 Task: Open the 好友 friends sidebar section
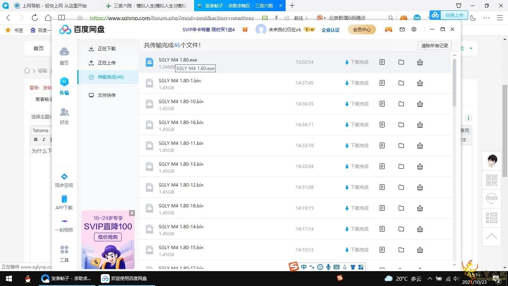pos(64,116)
